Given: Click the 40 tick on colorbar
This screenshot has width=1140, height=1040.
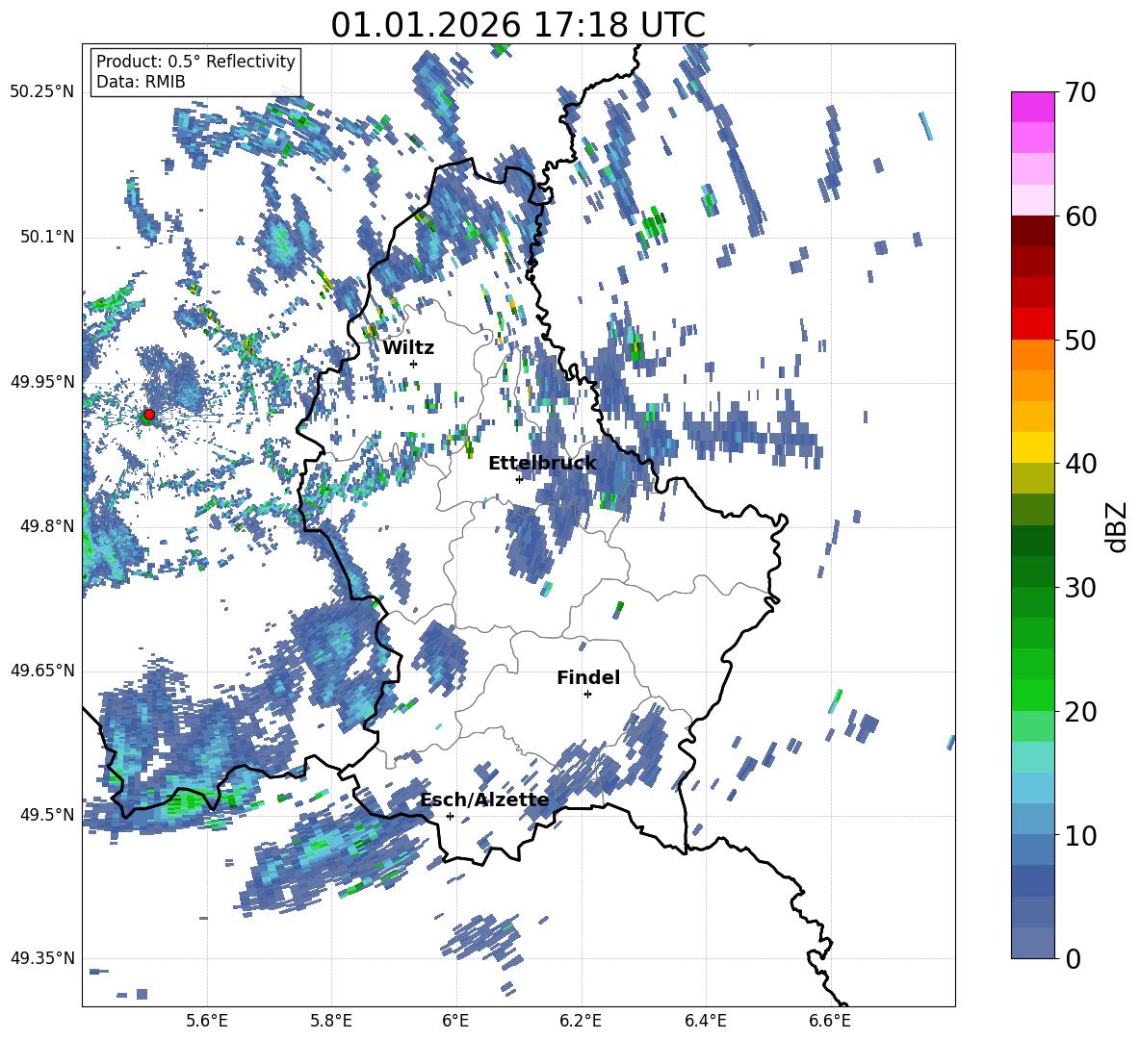Looking at the screenshot, I should [1080, 464].
